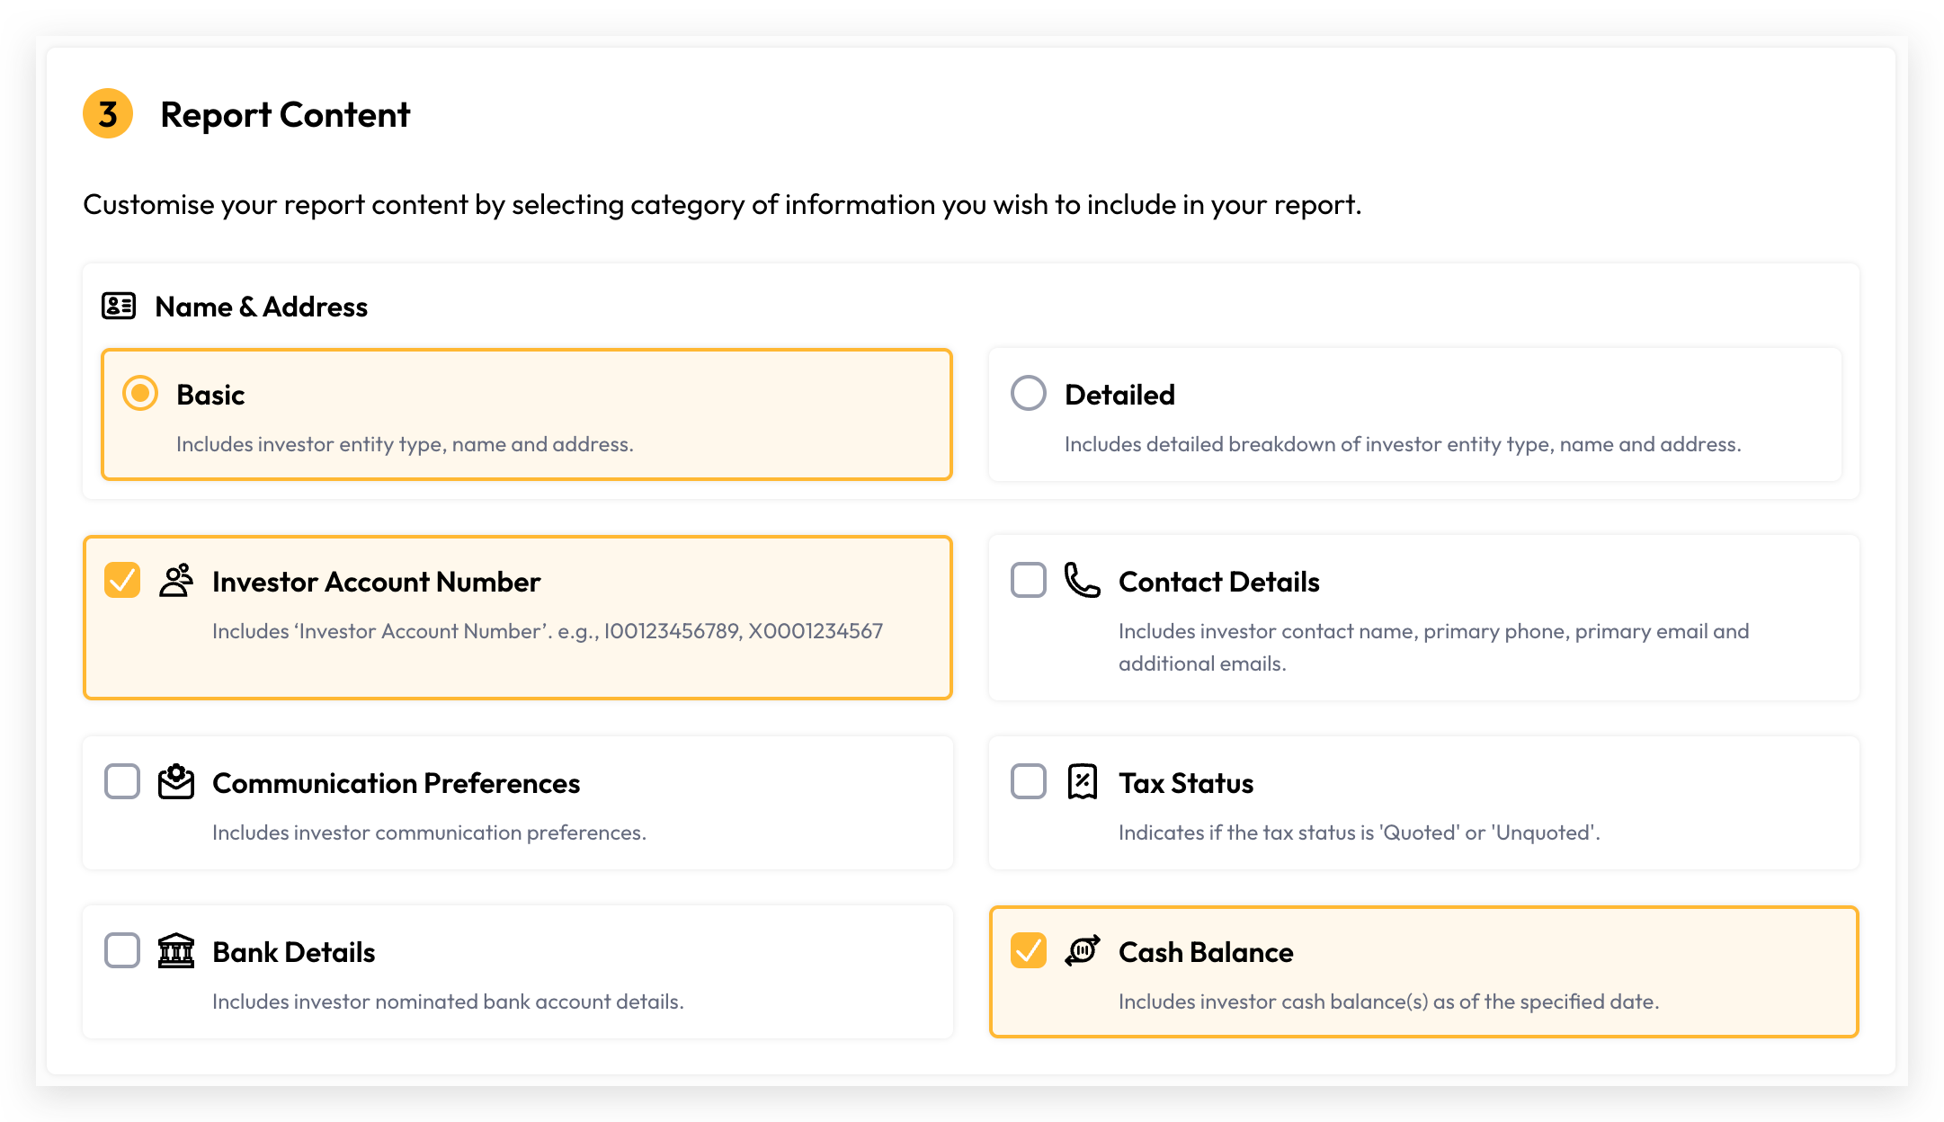
Task: Click the Tax Status receipt icon
Action: 1083,782
